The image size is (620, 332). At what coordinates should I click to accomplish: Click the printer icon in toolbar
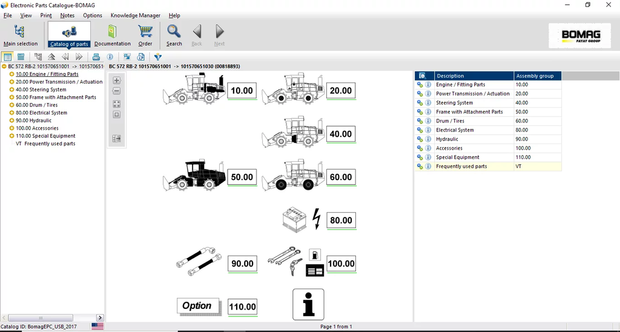(96, 57)
